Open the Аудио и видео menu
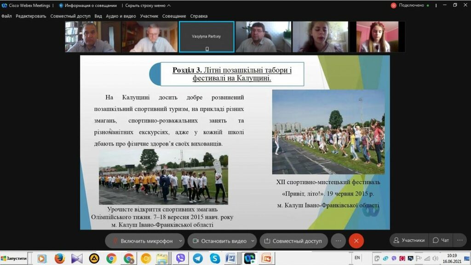The width and height of the screenshot is (471, 265). click(x=121, y=16)
